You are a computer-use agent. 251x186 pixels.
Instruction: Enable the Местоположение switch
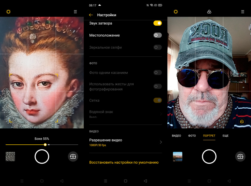[158, 35]
